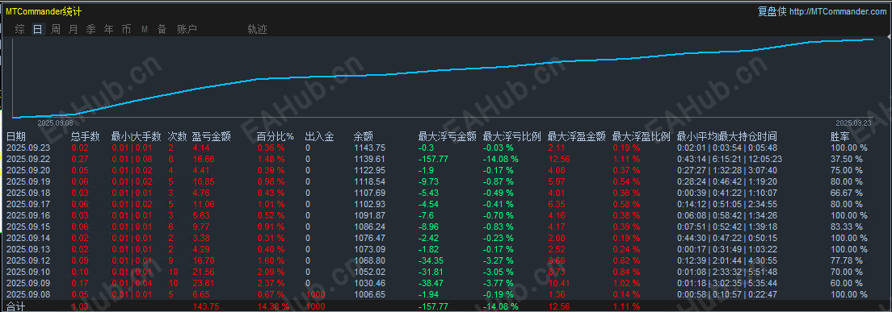Open the 周 weekly tab
The width and height of the screenshot is (892, 312).
(x=55, y=30)
